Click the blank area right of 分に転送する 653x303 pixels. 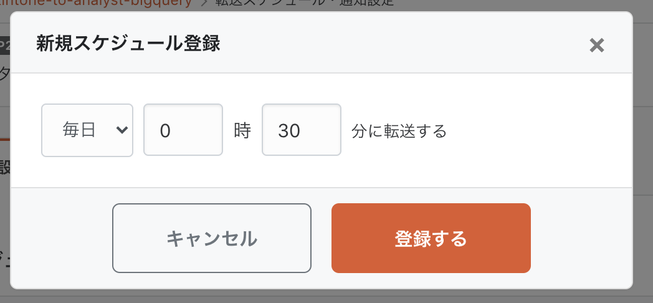click(536, 131)
